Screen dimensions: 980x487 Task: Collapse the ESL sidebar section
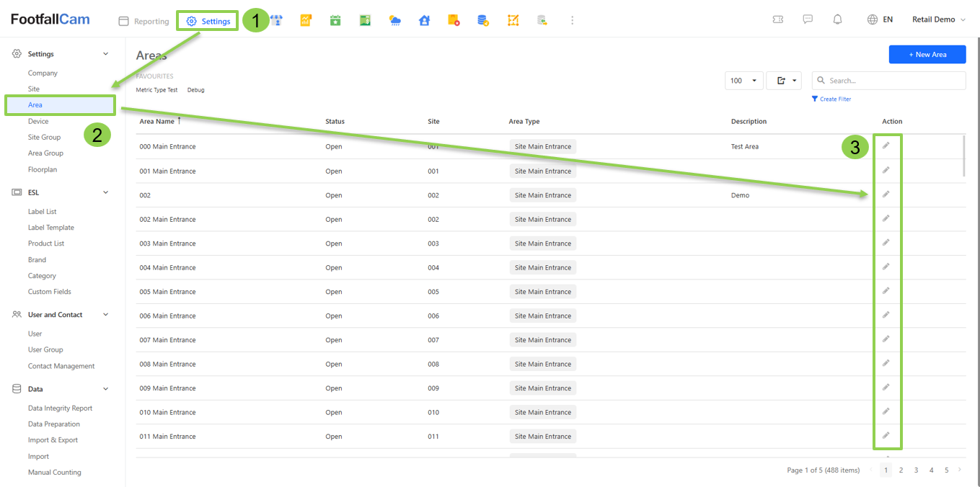[106, 192]
